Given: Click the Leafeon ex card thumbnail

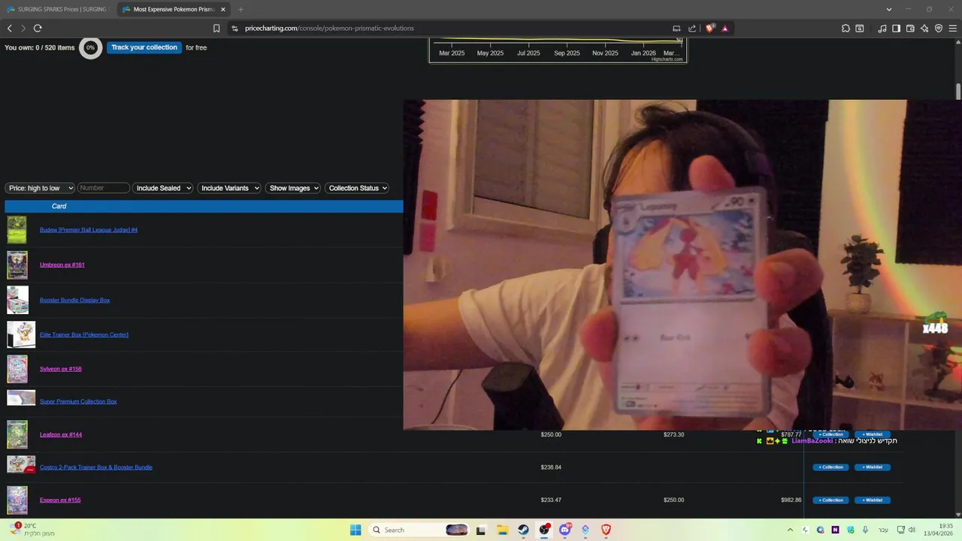Looking at the screenshot, I should coord(17,434).
